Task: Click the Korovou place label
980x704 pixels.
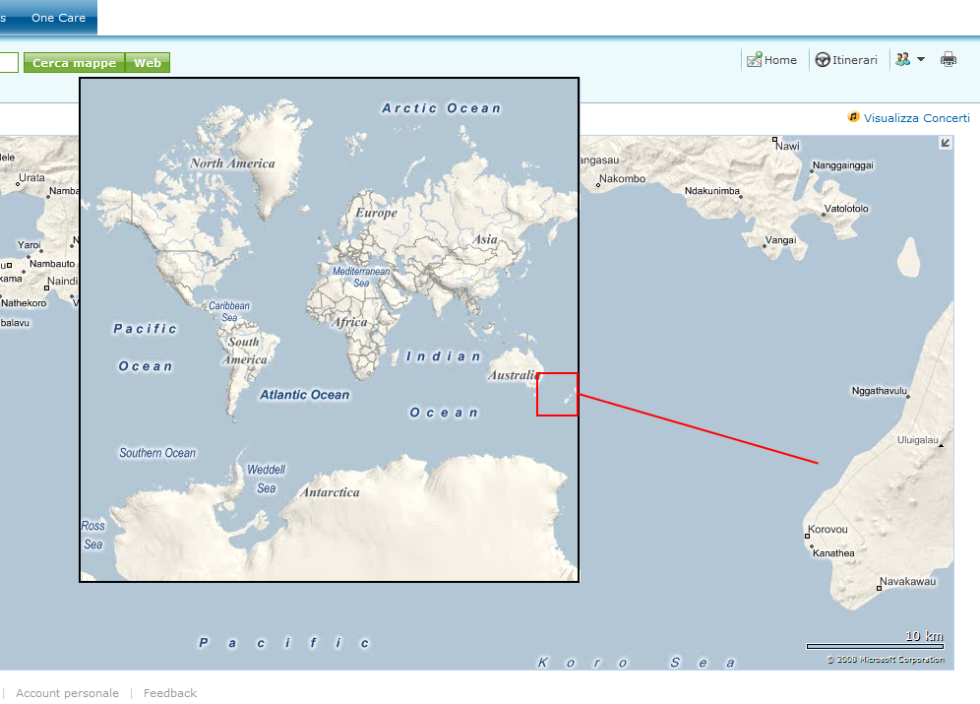Action: point(827,529)
